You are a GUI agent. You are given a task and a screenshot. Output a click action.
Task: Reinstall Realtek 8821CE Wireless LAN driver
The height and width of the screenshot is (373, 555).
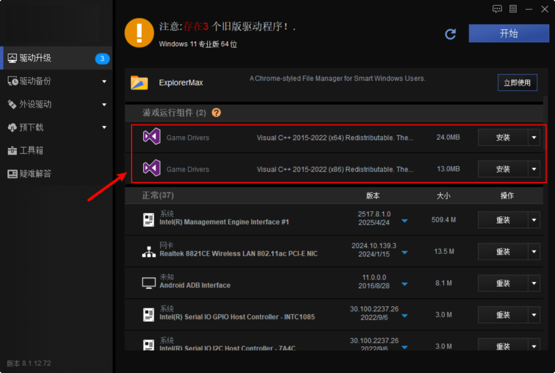click(503, 252)
